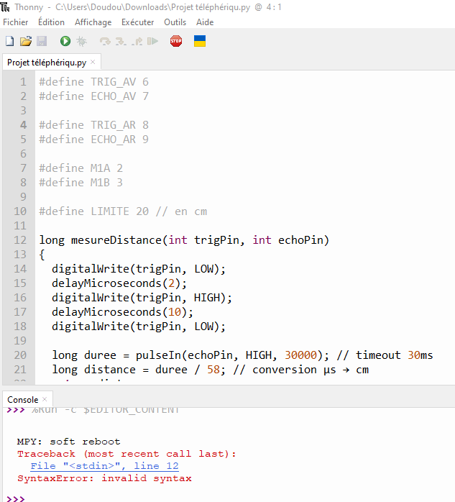Select the Projet téléphériqu.py editor tab

[x=46, y=63]
